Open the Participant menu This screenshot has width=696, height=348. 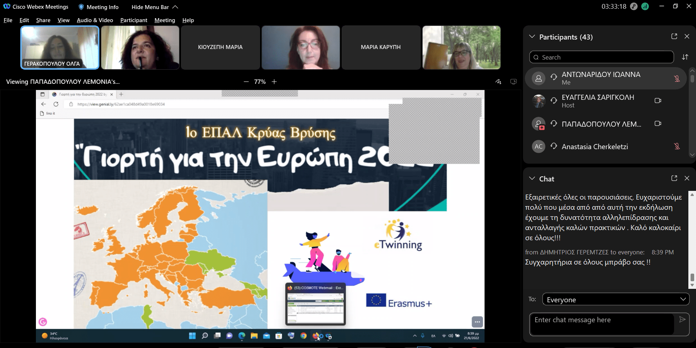coord(134,20)
